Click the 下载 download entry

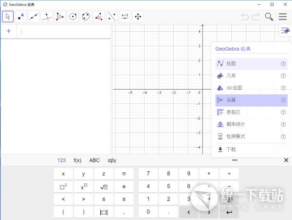coord(252,149)
